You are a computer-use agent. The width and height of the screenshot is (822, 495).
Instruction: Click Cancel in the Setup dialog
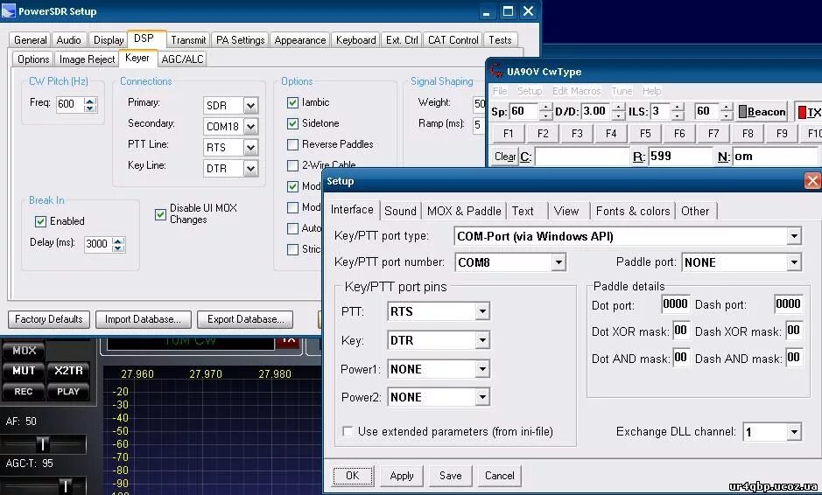pyautogui.click(x=500, y=476)
